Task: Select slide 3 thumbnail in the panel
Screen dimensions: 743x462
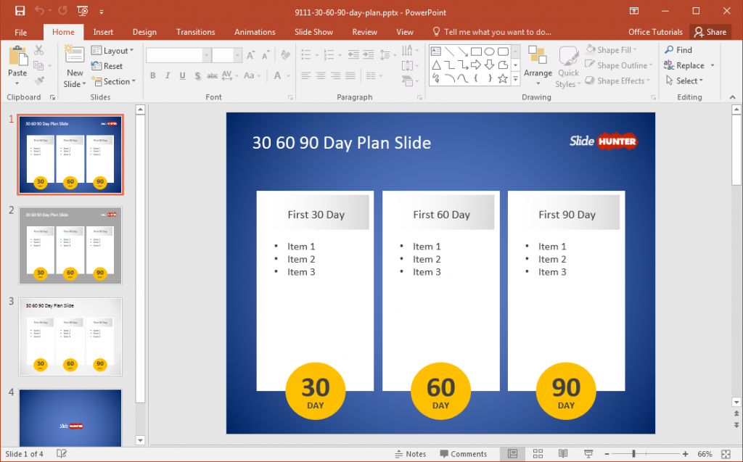Action: pyautogui.click(x=70, y=336)
